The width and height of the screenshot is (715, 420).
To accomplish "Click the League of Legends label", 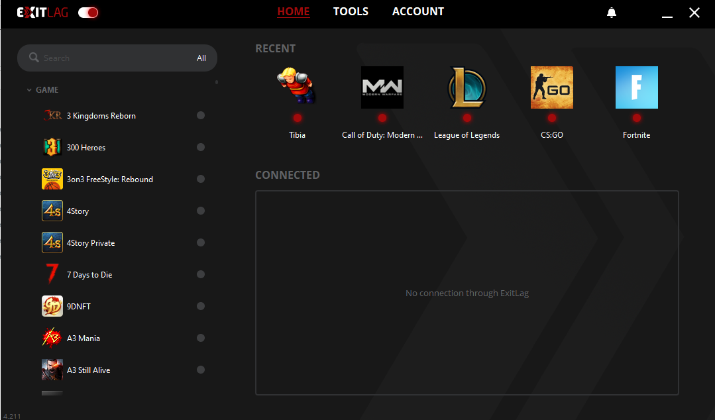I will (467, 135).
